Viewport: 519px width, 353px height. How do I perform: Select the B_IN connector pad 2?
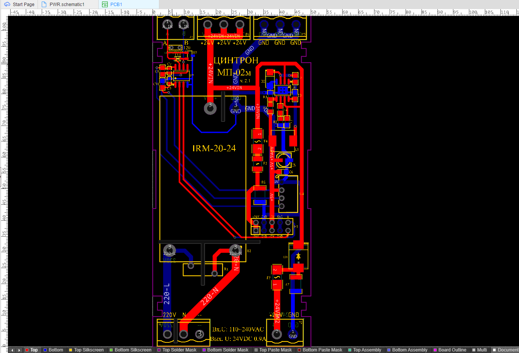tap(184, 24)
